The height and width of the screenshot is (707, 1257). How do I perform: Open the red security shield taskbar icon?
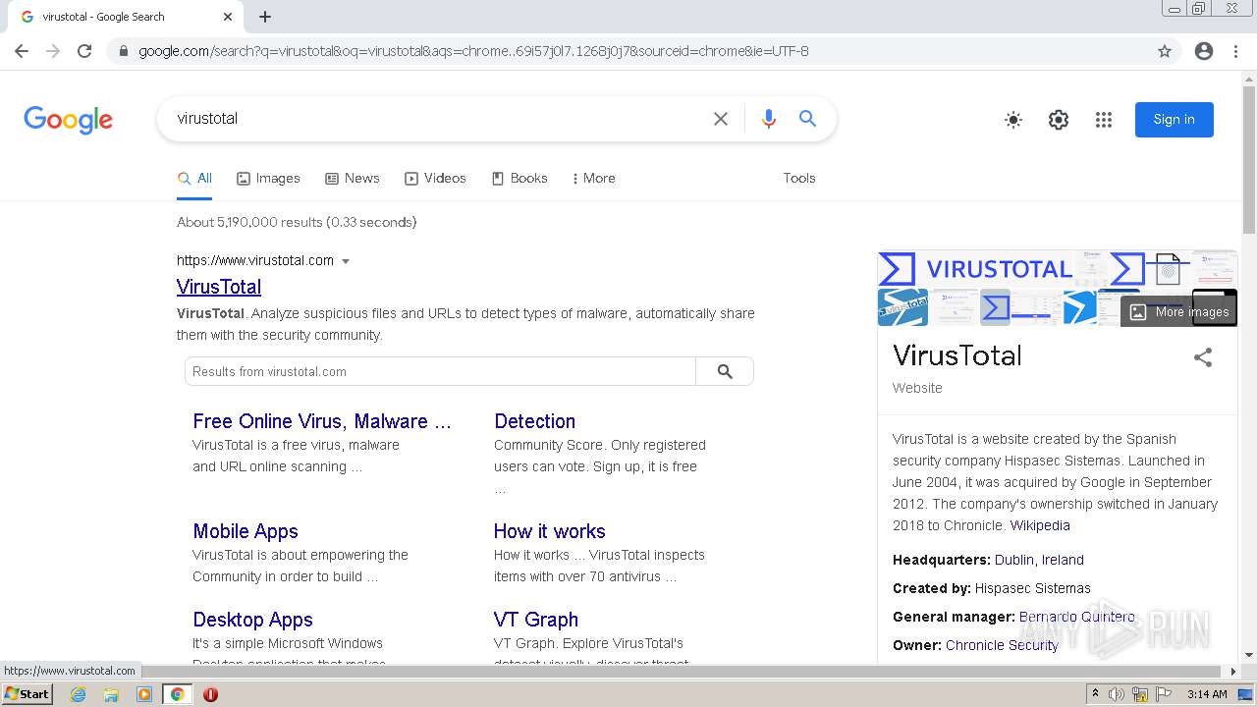[x=210, y=694]
